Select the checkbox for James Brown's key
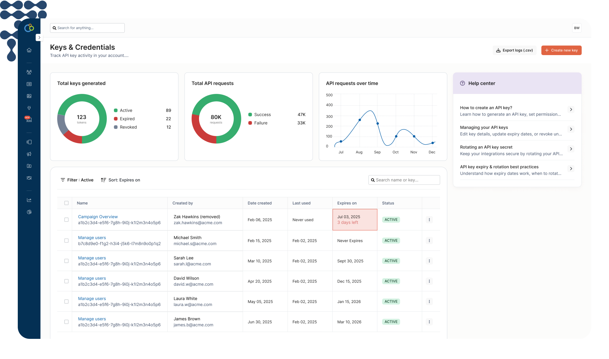Viewport: 609px width, 359px height. point(66,322)
